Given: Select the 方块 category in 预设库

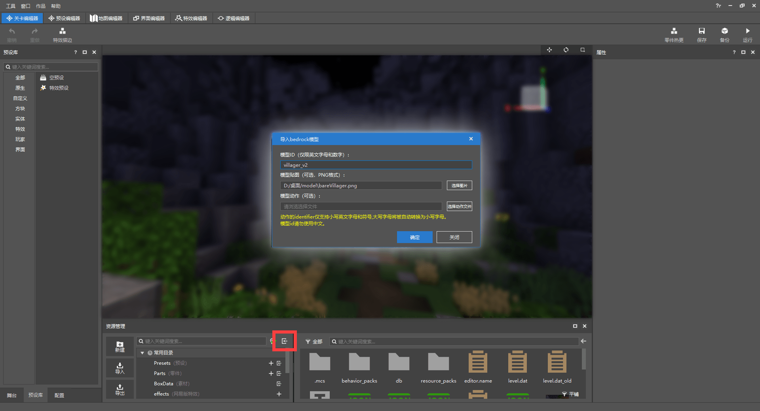Looking at the screenshot, I should [x=20, y=108].
